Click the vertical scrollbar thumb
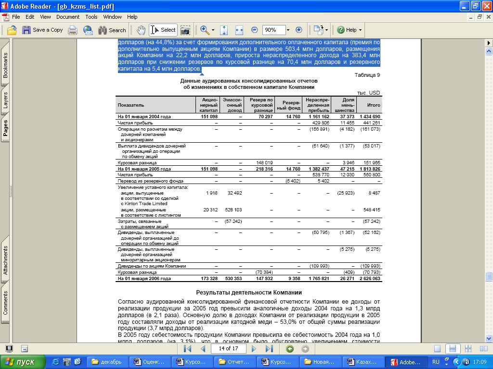Image resolution: width=493 pixels, height=369 pixels. pos(489,276)
